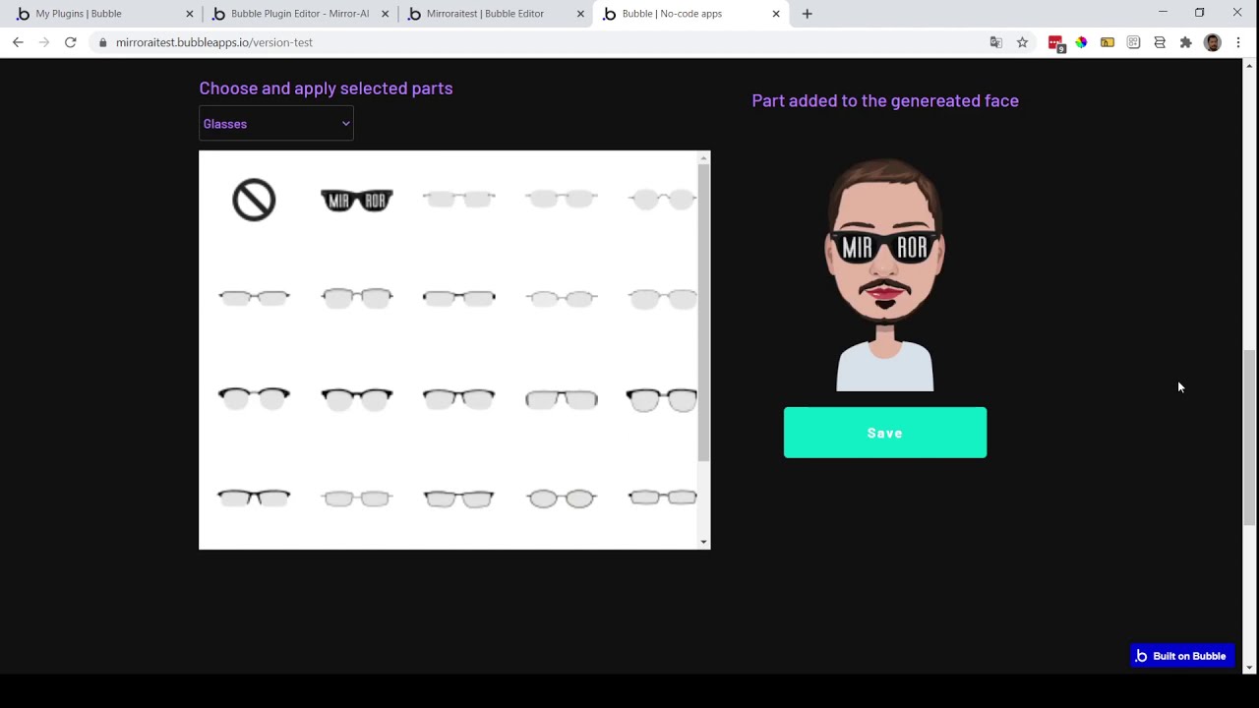Open the yellow extension icon
The image size is (1259, 708).
pos(1108,42)
